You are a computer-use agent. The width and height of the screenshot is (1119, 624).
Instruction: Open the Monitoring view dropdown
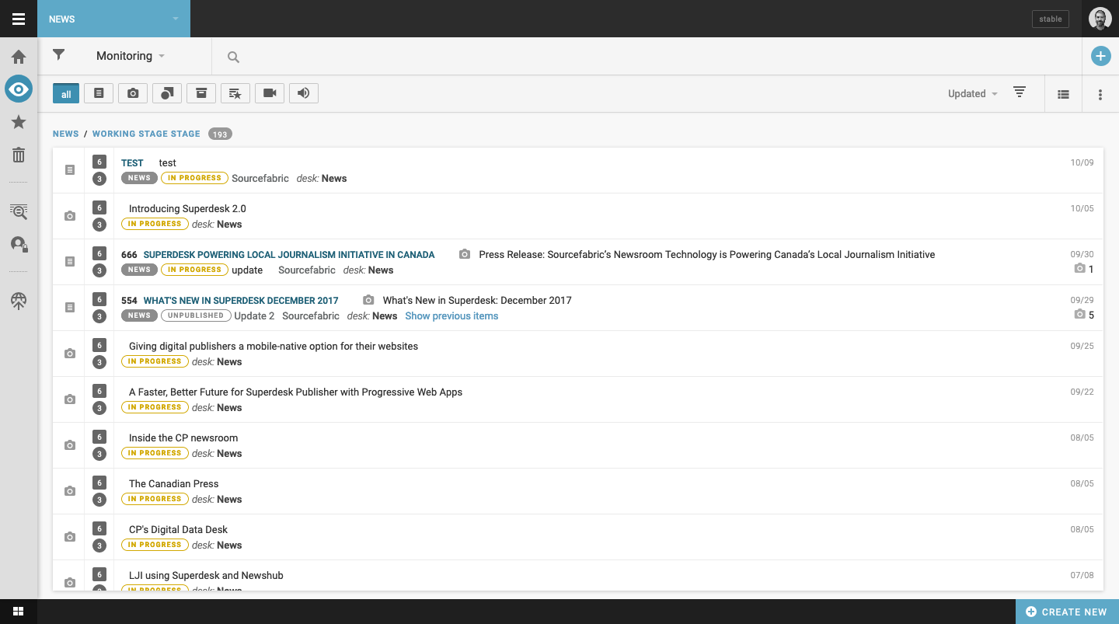(131, 56)
